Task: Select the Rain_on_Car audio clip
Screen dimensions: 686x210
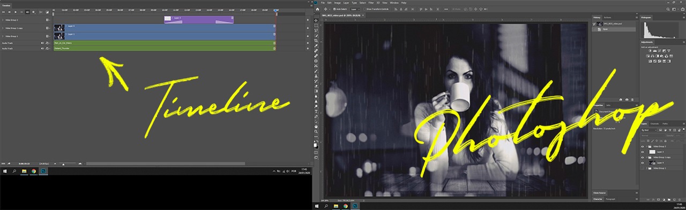Action: pyautogui.click(x=165, y=43)
